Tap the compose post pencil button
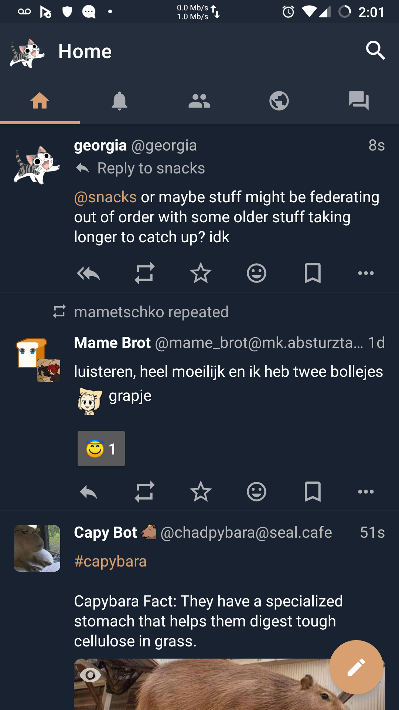The height and width of the screenshot is (710, 399). [356, 667]
